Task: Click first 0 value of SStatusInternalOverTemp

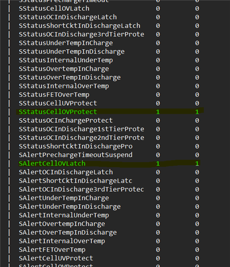Action: point(158,86)
